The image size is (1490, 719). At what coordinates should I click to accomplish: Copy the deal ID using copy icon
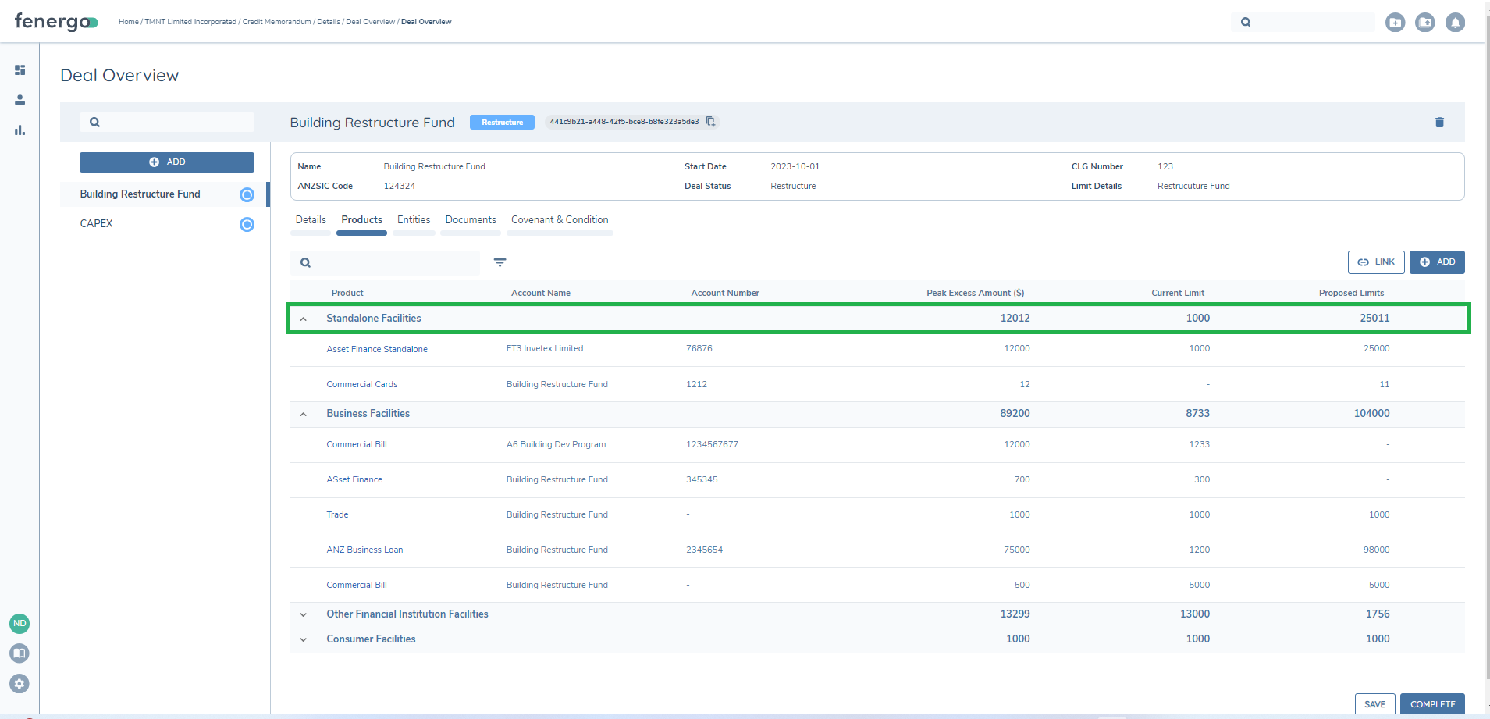click(710, 122)
